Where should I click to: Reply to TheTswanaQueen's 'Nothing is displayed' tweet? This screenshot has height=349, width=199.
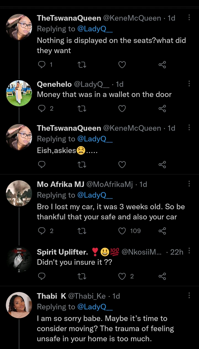pos(41,65)
